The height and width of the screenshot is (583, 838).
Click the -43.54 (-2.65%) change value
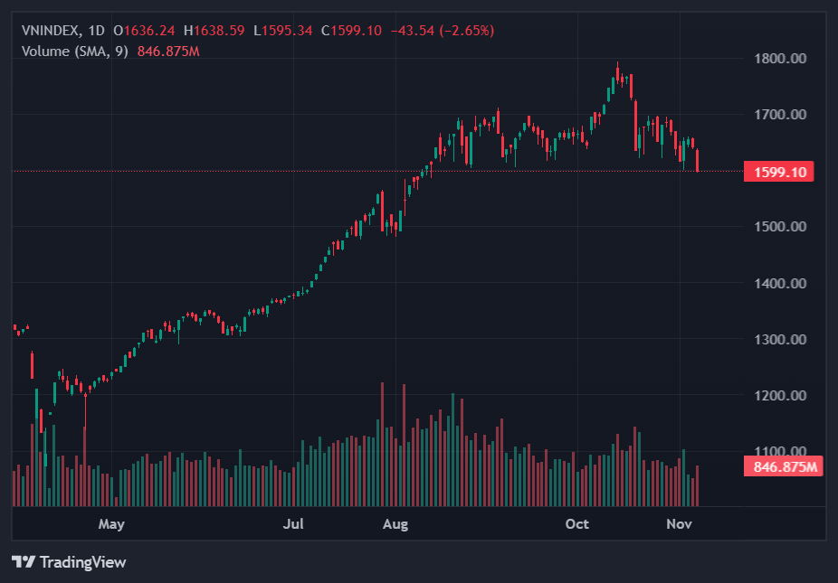tap(442, 31)
